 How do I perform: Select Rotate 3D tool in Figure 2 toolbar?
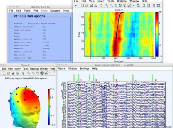click(42, 73)
